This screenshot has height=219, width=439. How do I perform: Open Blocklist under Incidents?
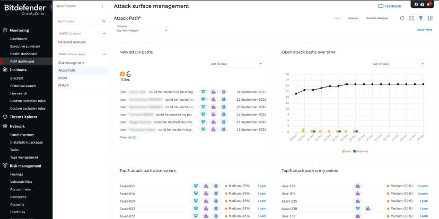pos(17,78)
